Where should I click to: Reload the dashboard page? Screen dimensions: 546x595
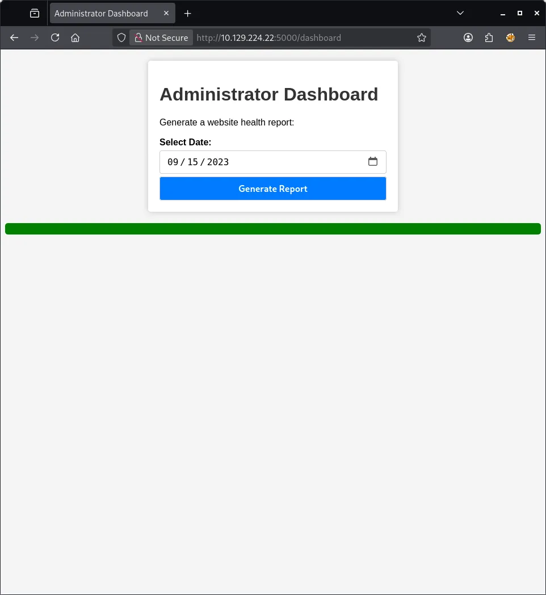54,37
